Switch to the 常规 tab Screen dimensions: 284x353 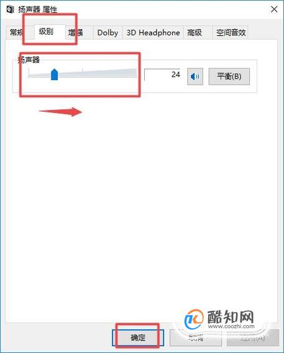click(x=16, y=33)
